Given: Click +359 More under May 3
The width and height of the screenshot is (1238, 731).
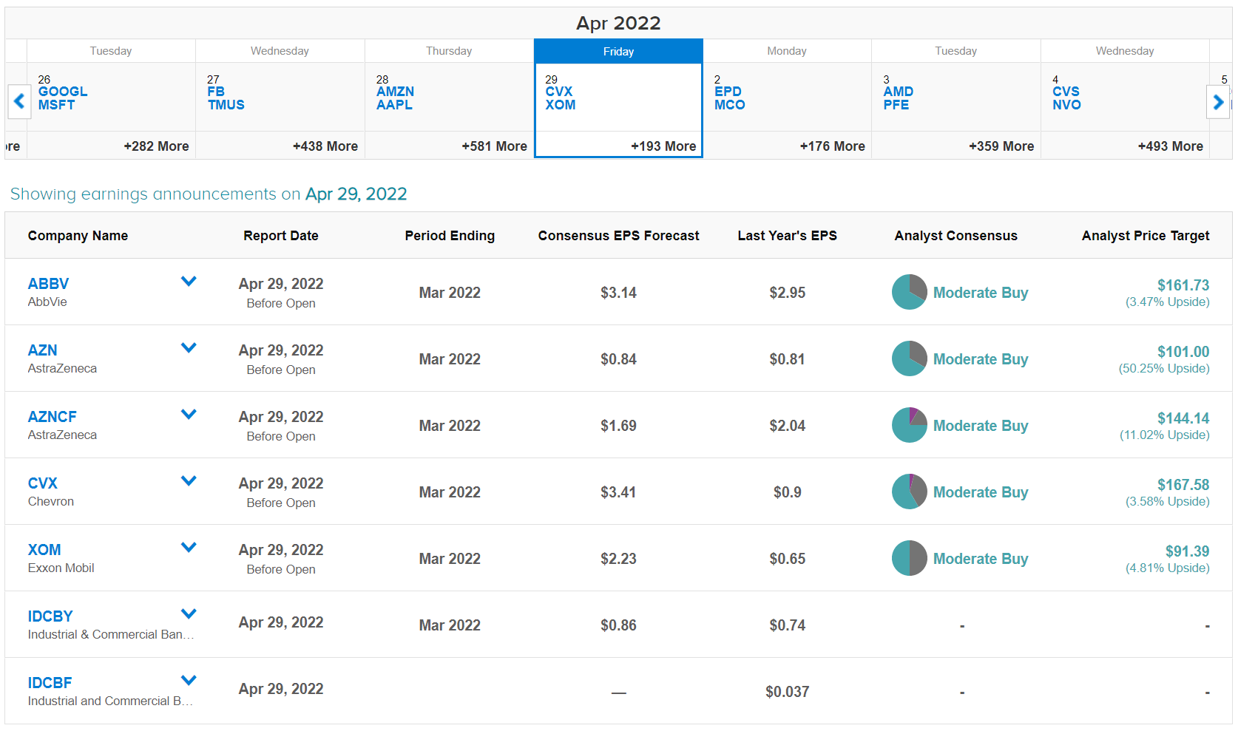Looking at the screenshot, I should pos(1001,146).
